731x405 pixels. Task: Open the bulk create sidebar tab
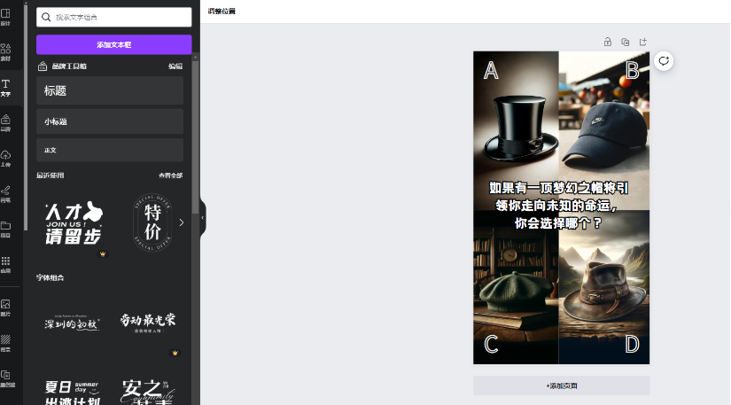[x=5, y=378]
